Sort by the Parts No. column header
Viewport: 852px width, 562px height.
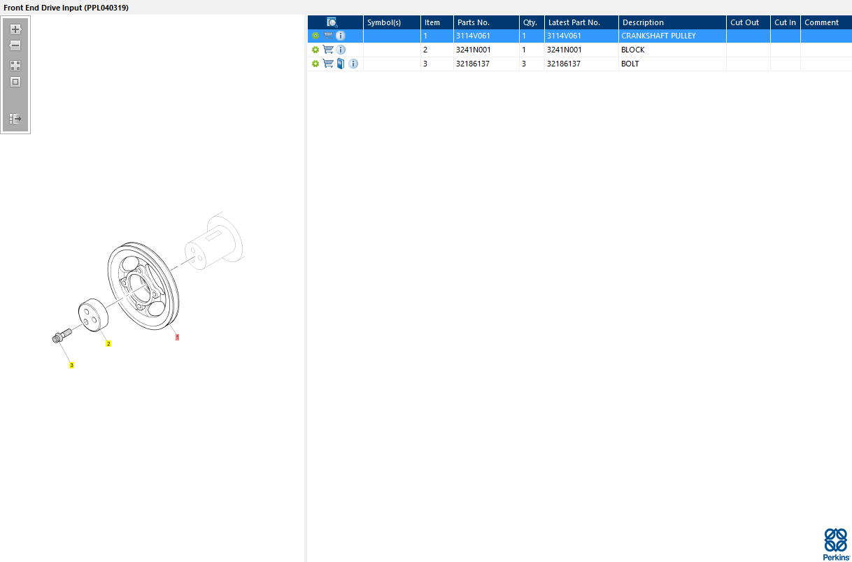click(x=486, y=22)
